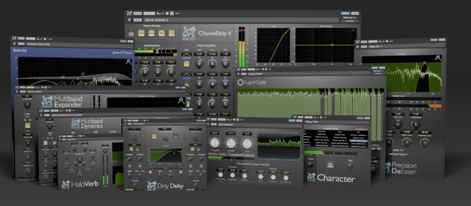Click the undo arrow in ChannelStrip toolbar
Image resolution: width=471 pixels, height=206 pixels.
(158, 13)
